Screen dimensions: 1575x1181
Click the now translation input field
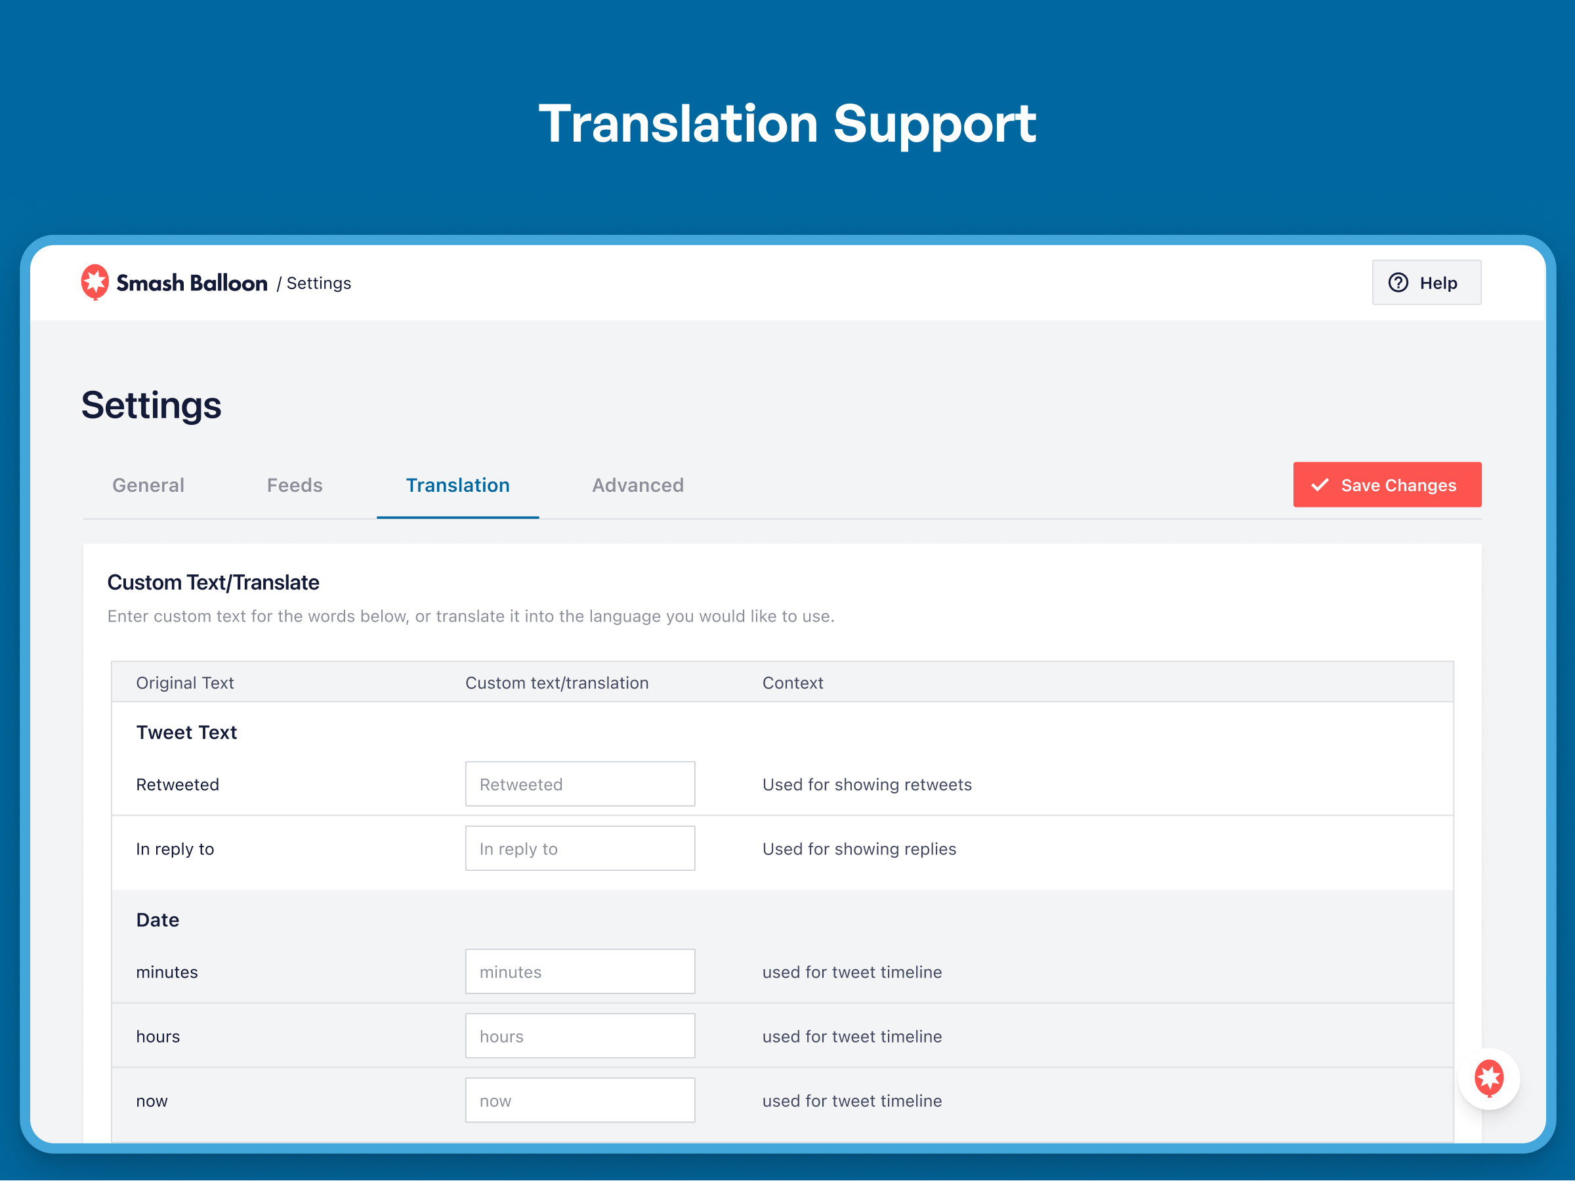(579, 1099)
